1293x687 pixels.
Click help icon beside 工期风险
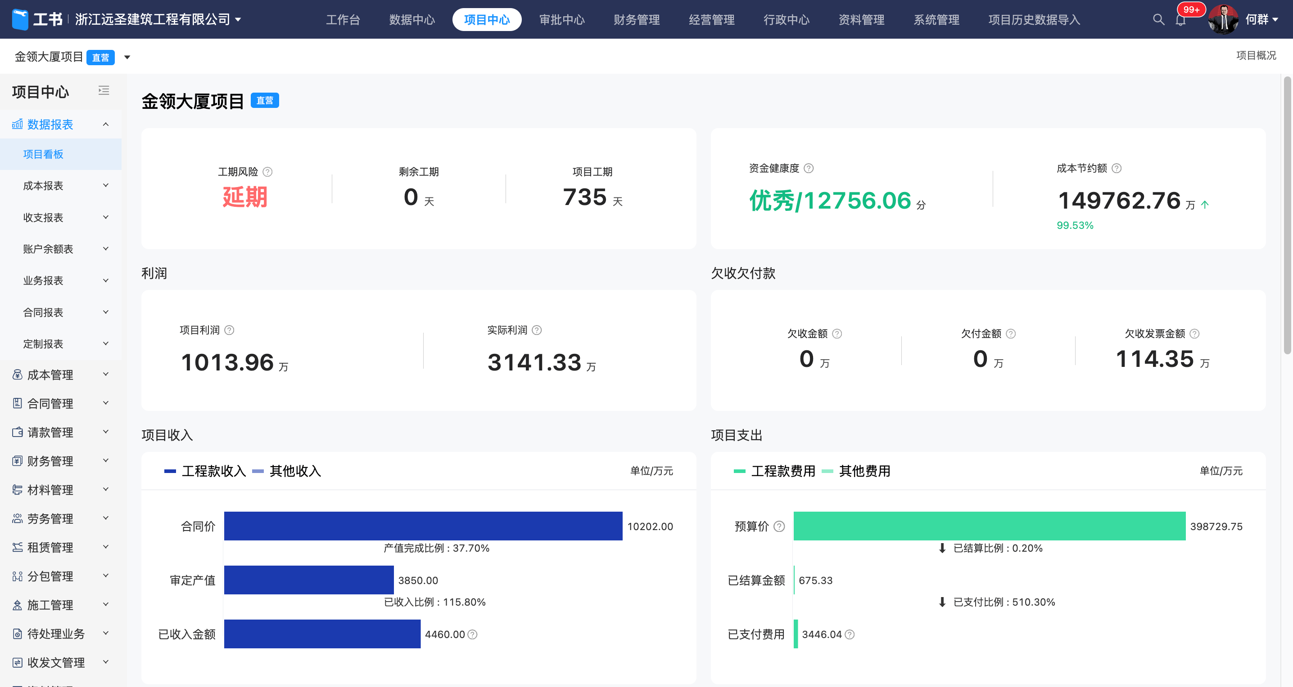(267, 172)
